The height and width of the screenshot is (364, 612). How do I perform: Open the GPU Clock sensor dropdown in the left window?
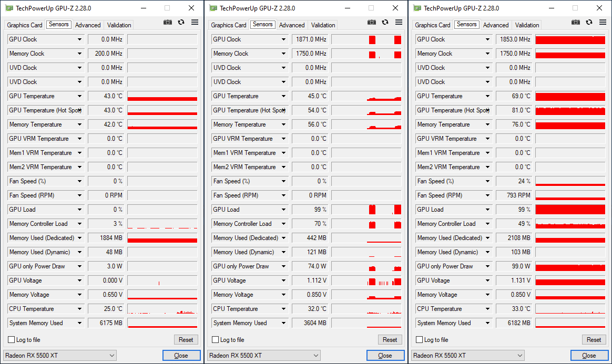coord(80,39)
